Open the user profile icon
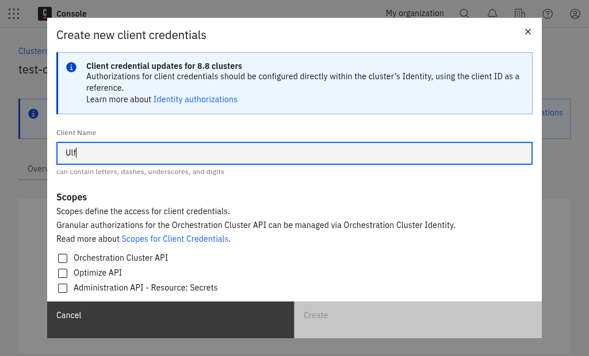 point(575,14)
